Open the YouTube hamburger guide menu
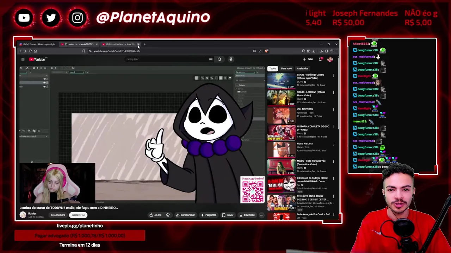The width and height of the screenshot is (451, 253). pos(23,59)
